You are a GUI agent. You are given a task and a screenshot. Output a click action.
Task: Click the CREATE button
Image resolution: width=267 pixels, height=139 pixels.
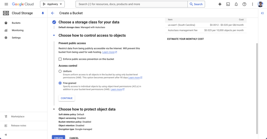(x=58, y=137)
